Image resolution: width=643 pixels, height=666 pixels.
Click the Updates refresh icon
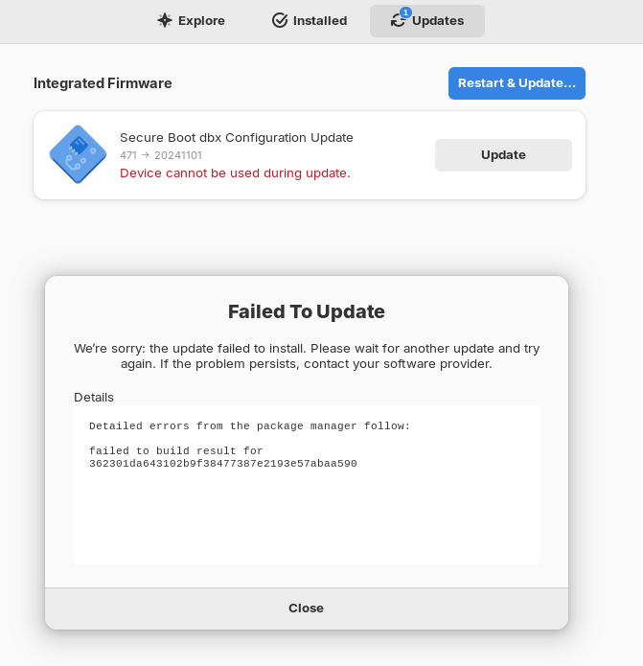click(399, 21)
